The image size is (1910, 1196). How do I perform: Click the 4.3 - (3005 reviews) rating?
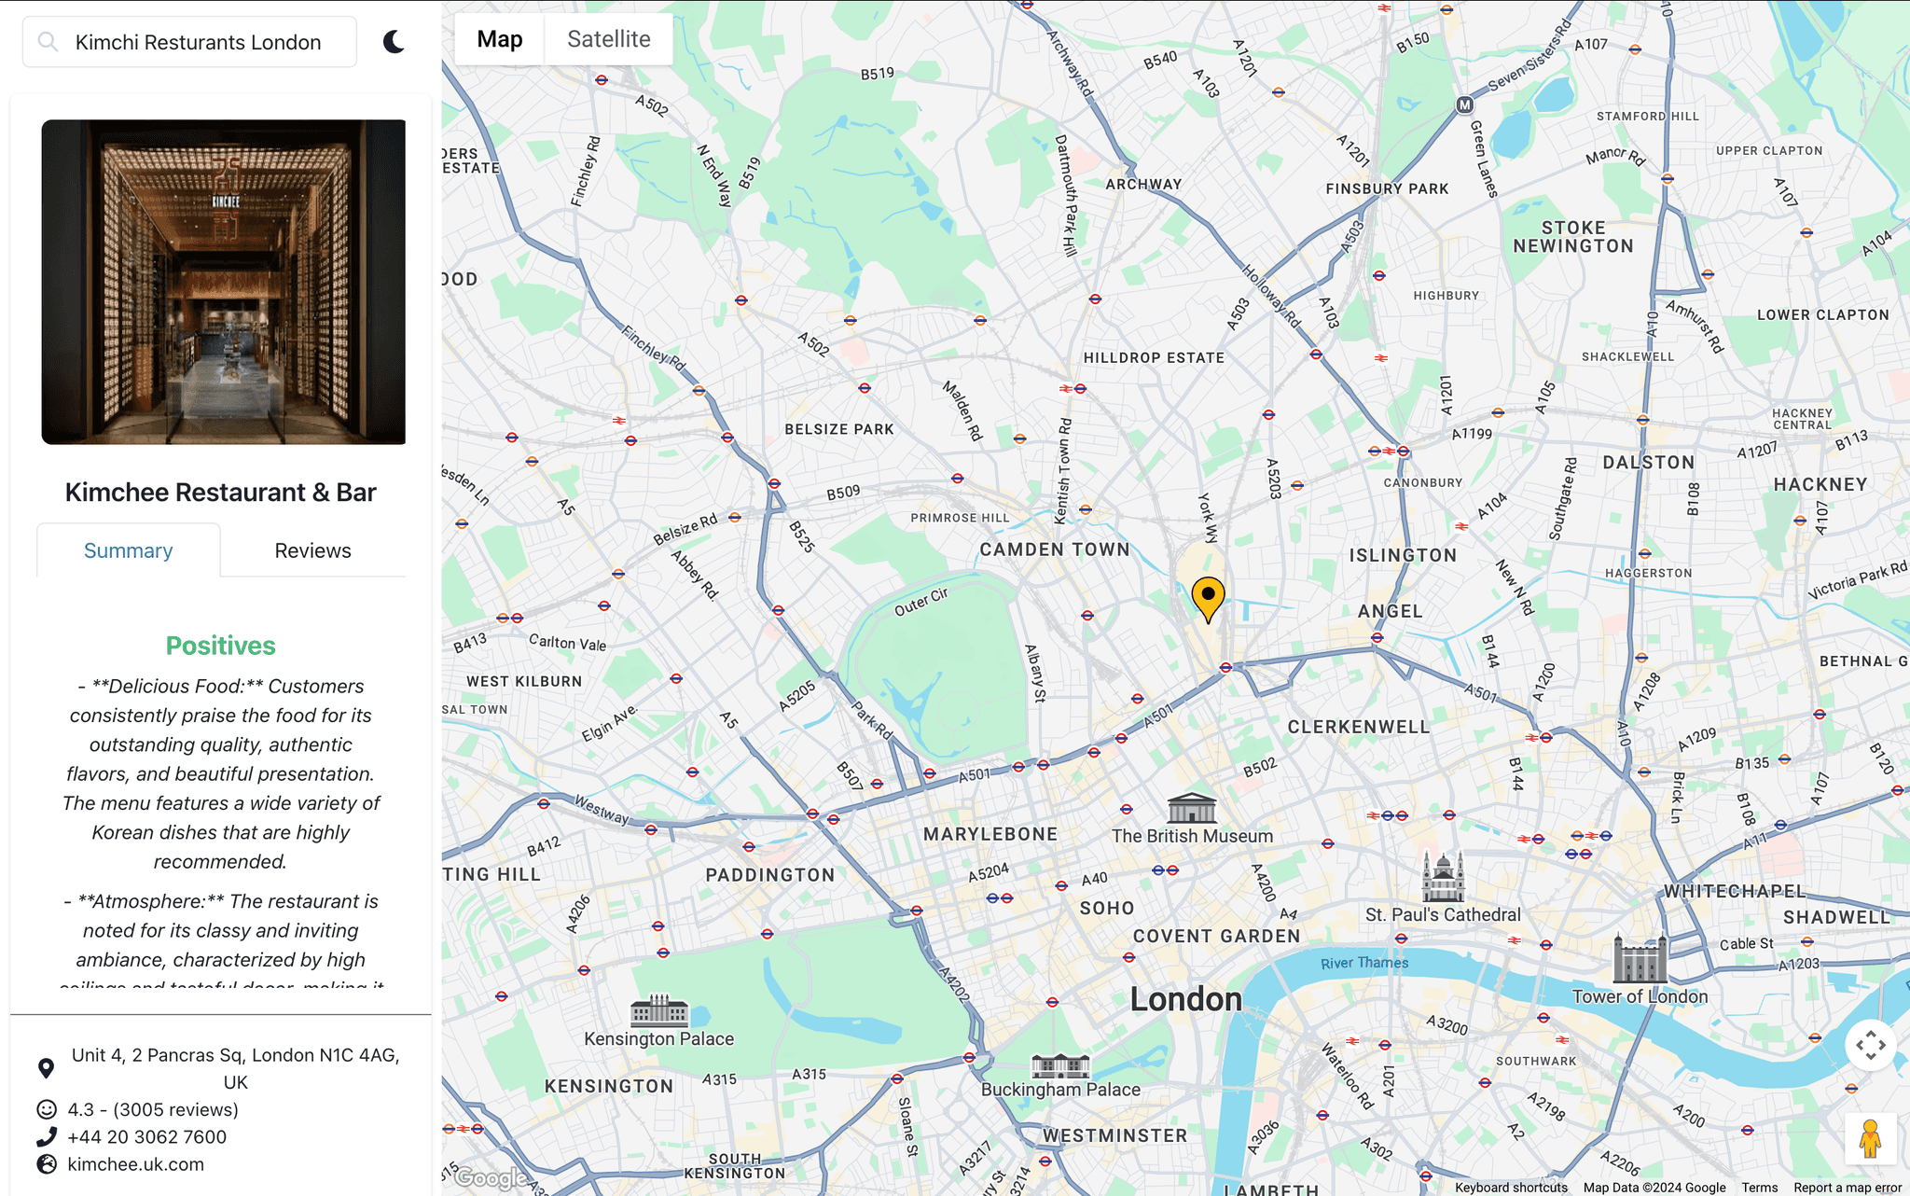pos(153,1109)
